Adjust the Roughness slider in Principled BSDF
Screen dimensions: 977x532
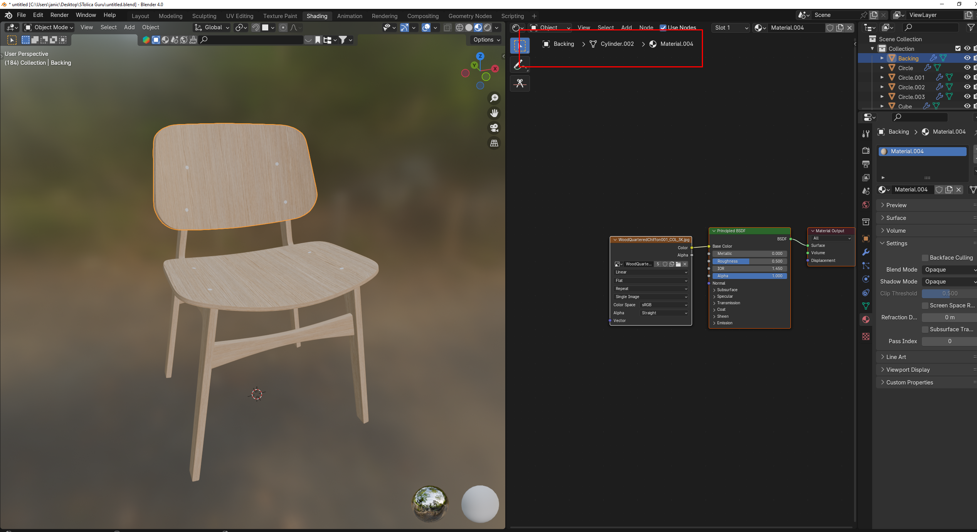749,261
